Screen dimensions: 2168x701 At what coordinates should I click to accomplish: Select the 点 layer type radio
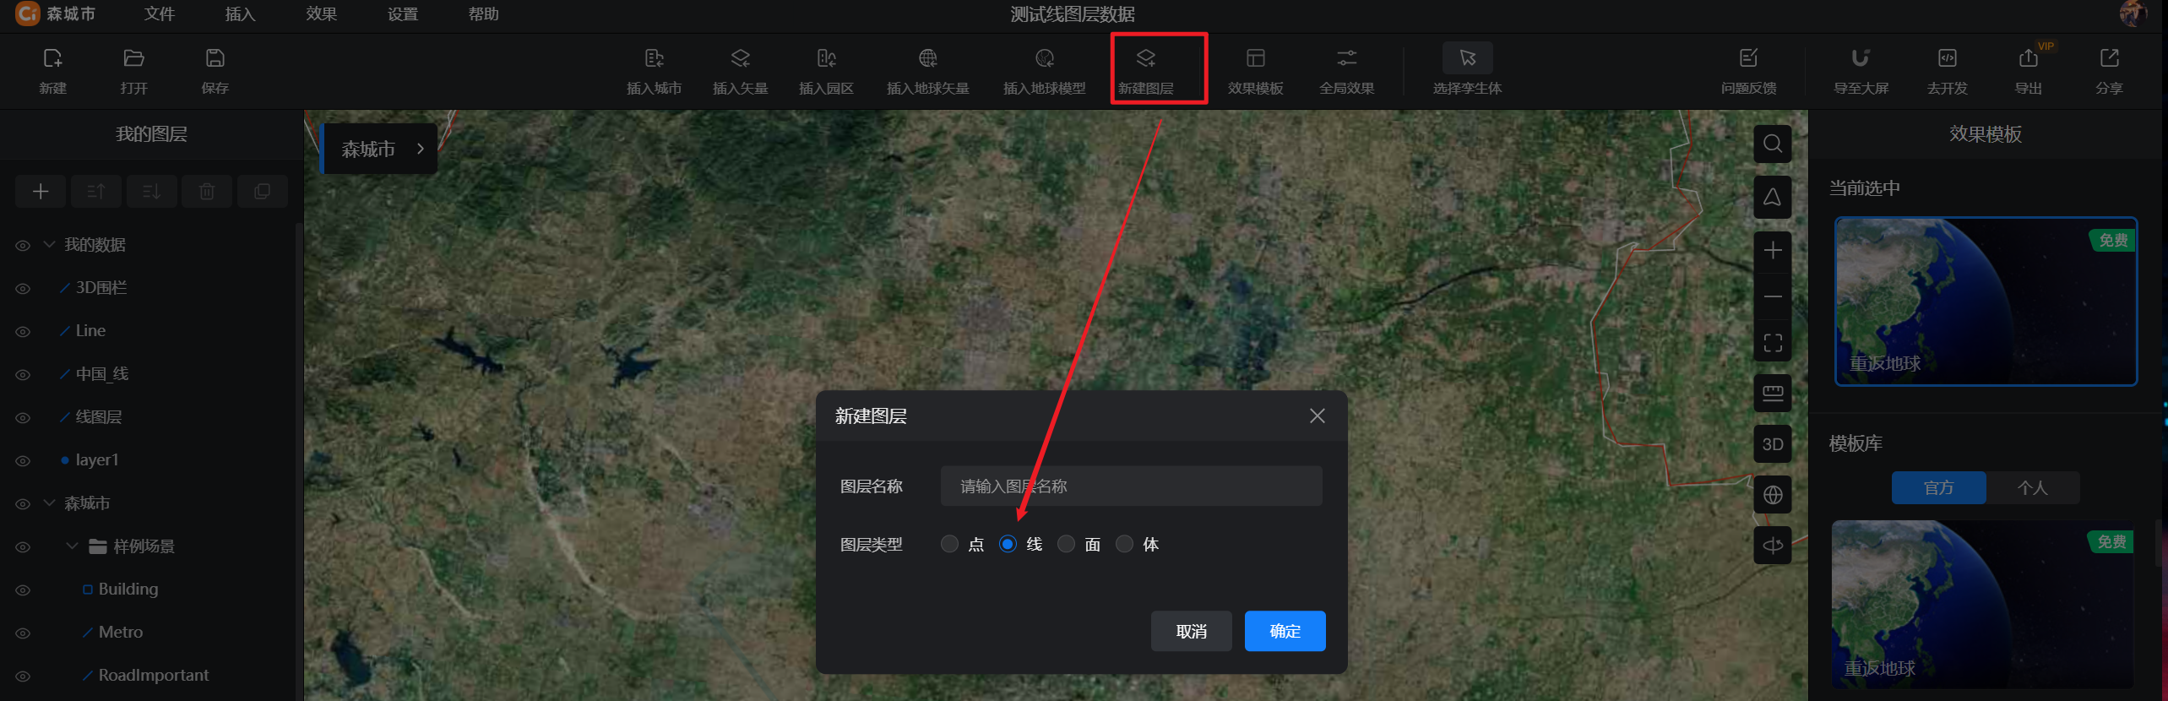[950, 544]
